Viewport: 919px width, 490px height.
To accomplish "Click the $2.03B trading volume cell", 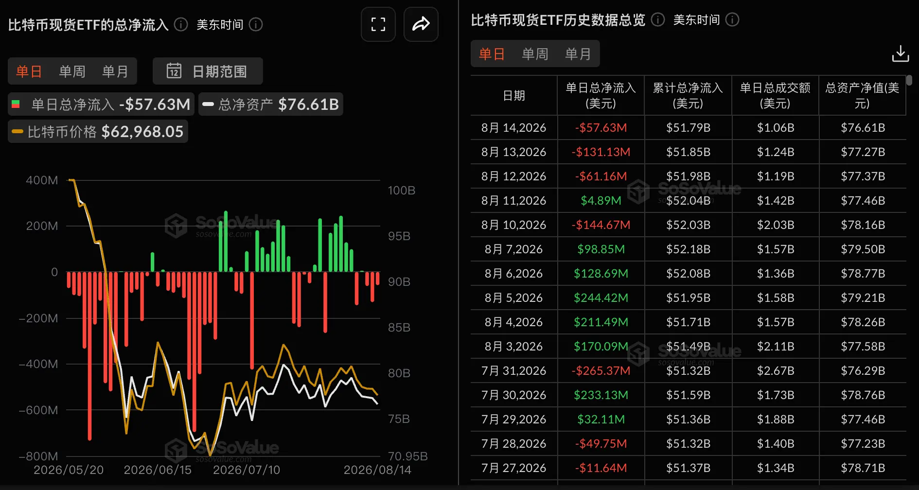I will [776, 225].
